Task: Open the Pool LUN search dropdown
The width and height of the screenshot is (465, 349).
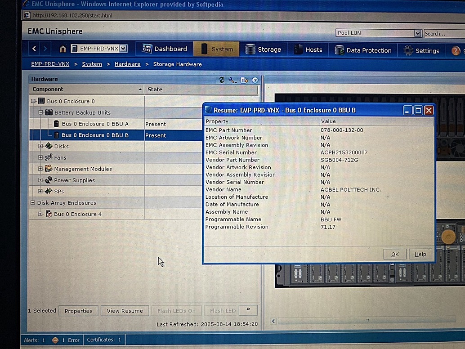Action: point(417,33)
